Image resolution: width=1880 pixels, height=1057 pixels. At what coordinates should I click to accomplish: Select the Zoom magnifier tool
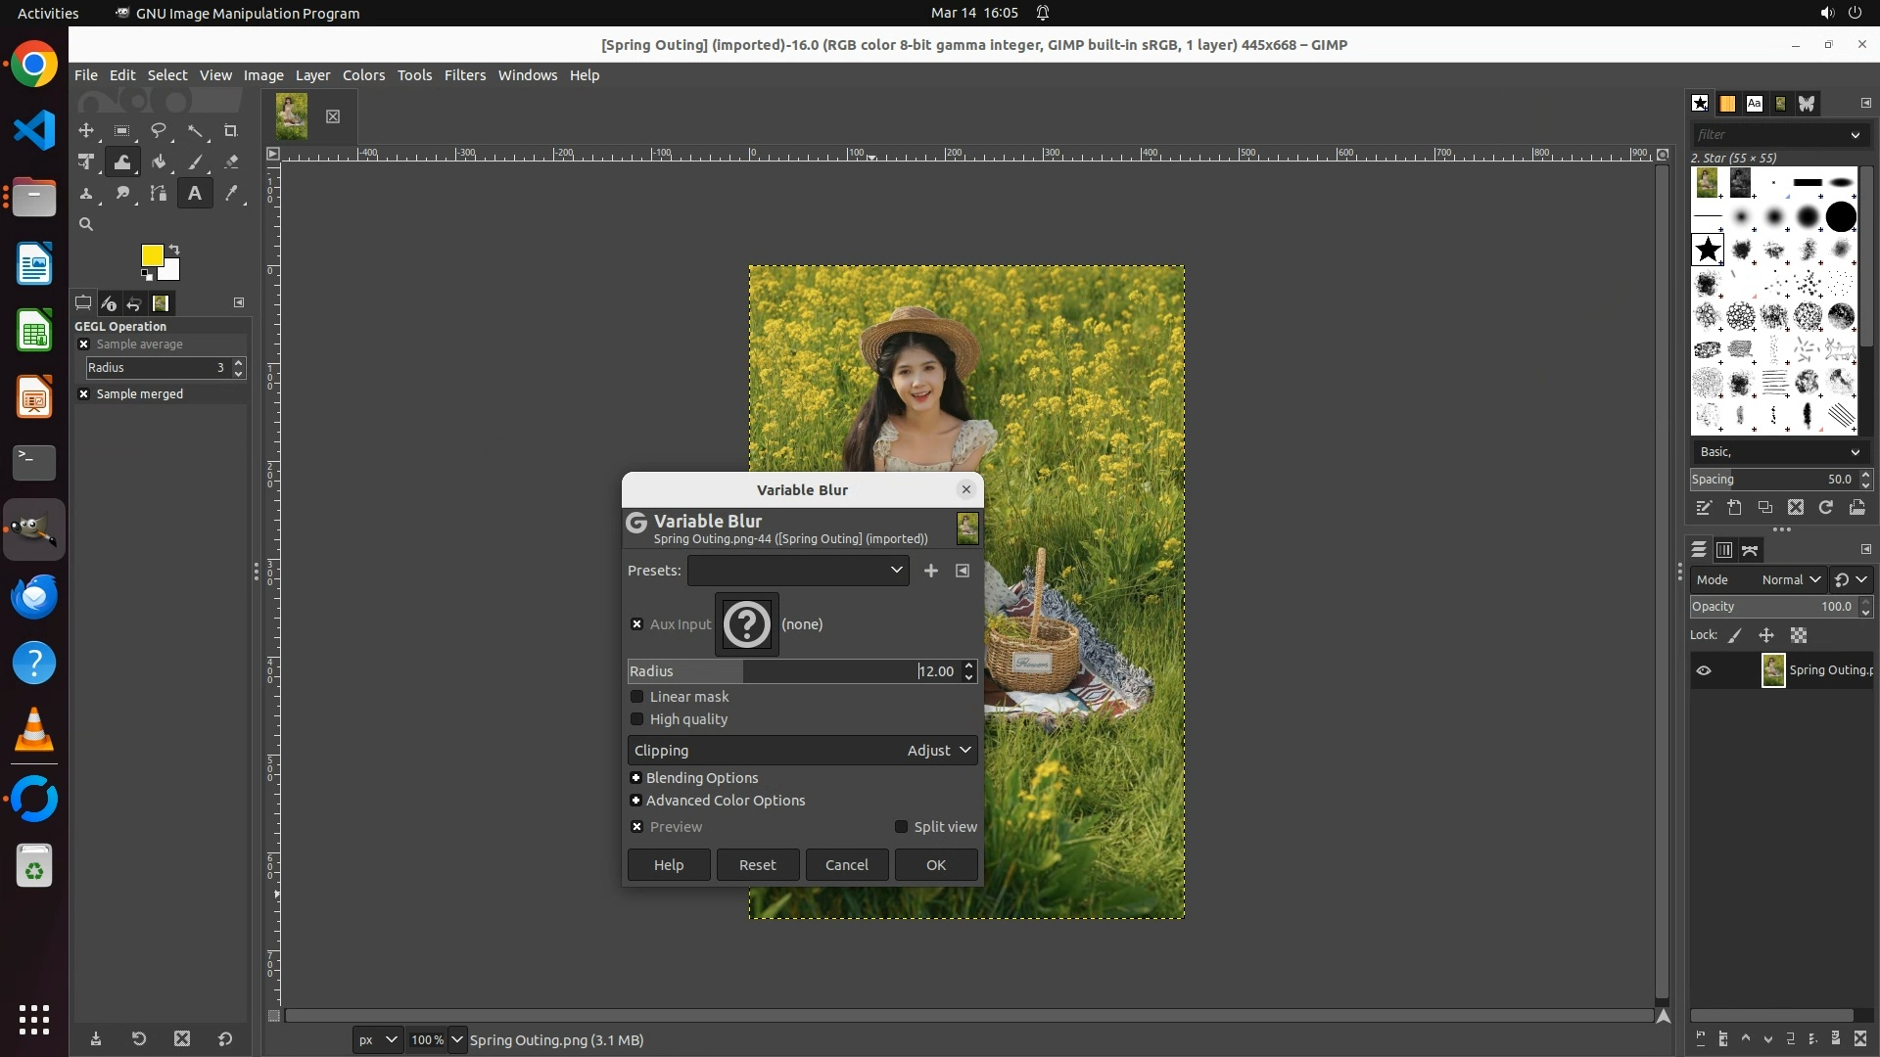[86, 224]
